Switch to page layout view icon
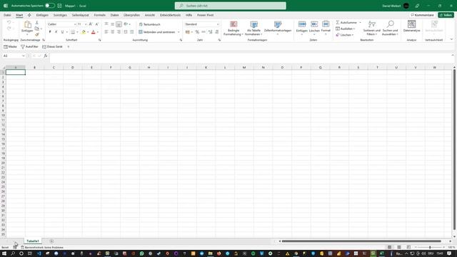The width and height of the screenshot is (457, 257). 399,247
